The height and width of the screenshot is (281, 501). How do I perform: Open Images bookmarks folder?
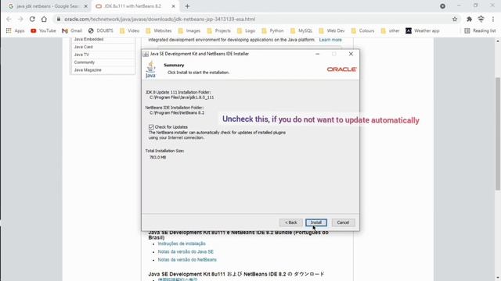(x=189, y=30)
